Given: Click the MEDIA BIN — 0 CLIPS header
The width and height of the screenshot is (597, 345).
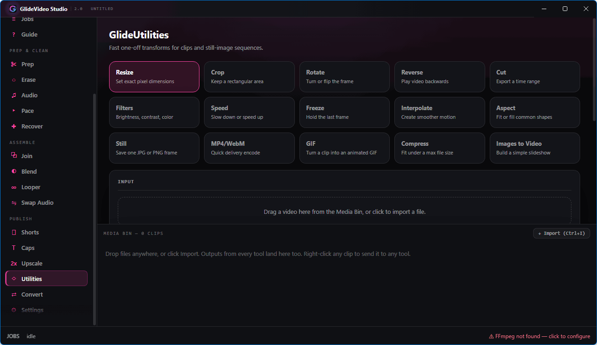Looking at the screenshot, I should coord(133,234).
